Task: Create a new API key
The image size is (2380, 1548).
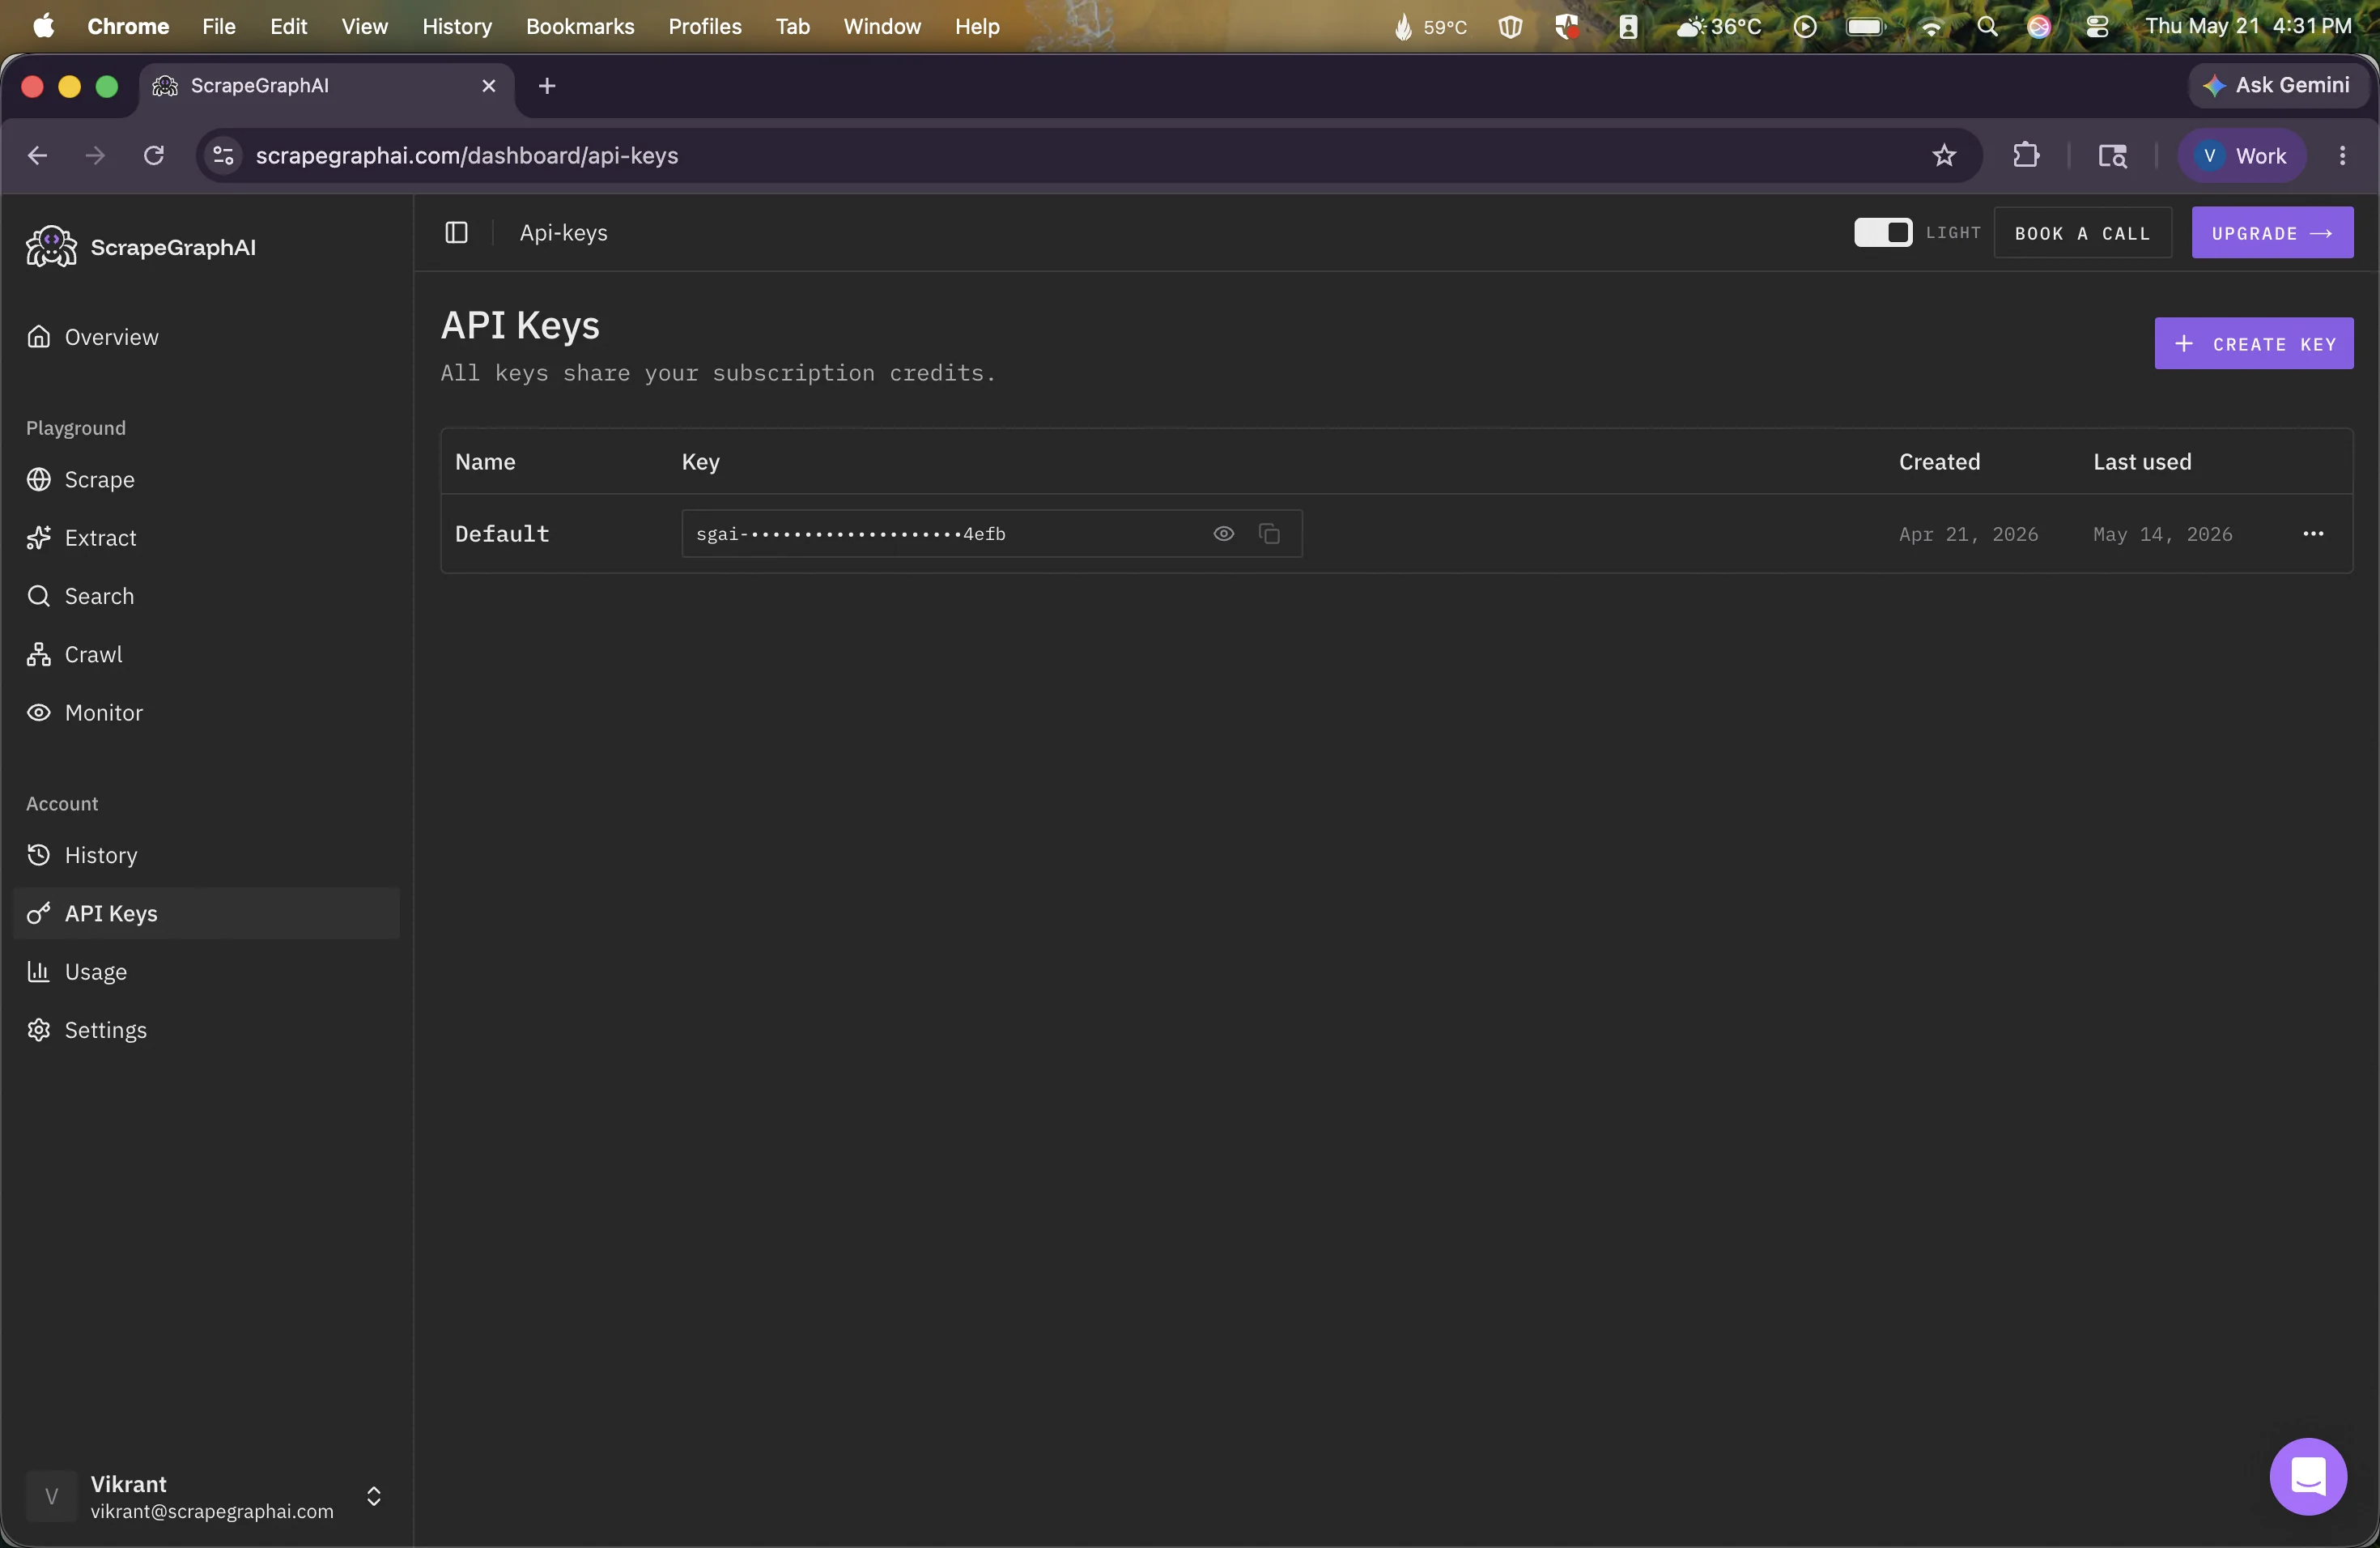Action: pos(2254,344)
